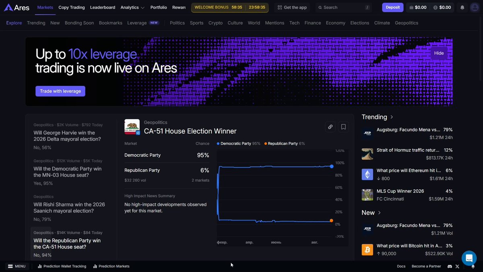Open the Leaderboard page
Screen dimensions: 483x272
point(103,7)
